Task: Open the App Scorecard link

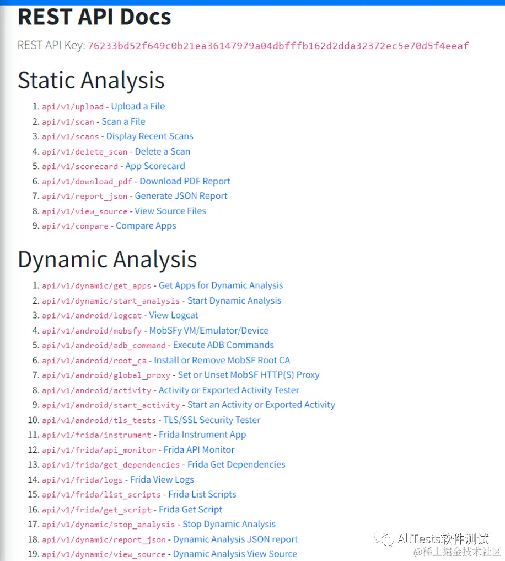Action: (x=155, y=166)
